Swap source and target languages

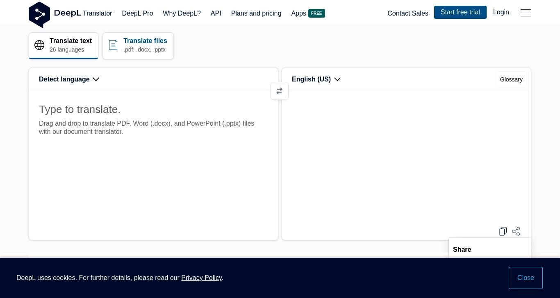(280, 91)
